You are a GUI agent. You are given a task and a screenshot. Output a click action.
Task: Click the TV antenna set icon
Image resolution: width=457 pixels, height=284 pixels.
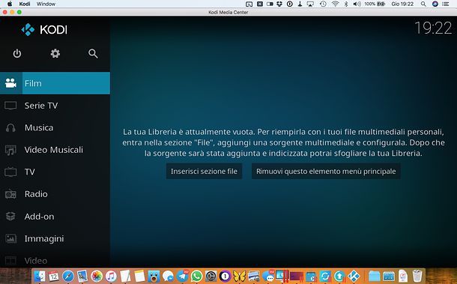[x=10, y=172]
